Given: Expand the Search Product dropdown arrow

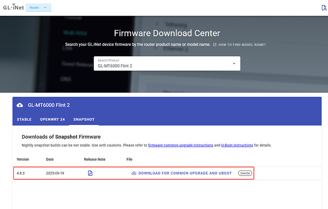Looking at the screenshot, I should coord(234,64).
